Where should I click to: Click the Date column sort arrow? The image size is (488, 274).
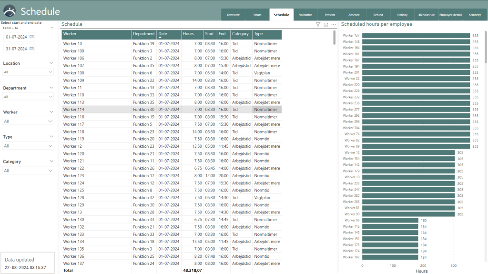pyautogui.click(x=160, y=37)
